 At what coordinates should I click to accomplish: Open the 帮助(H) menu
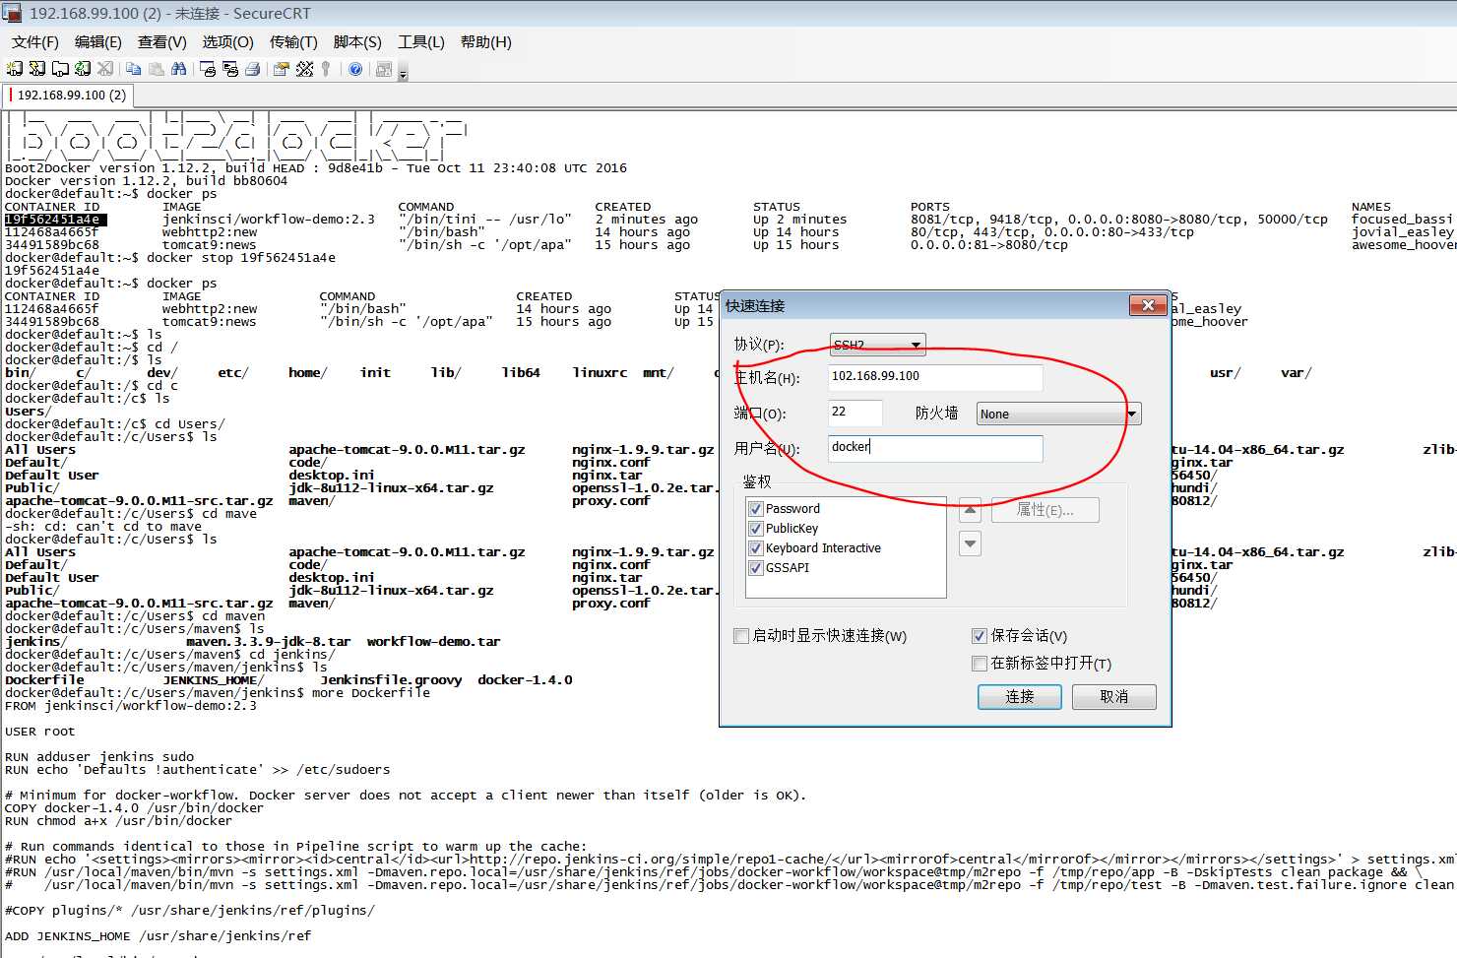point(486,42)
